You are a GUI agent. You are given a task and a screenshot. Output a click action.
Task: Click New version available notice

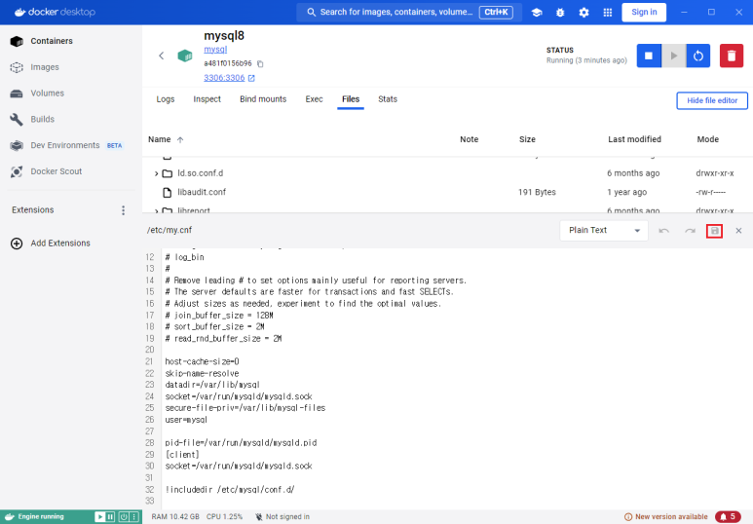(x=666, y=517)
